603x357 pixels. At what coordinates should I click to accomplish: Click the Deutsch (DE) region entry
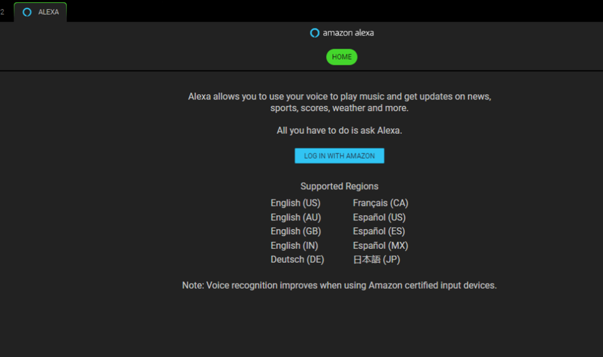pyautogui.click(x=297, y=259)
